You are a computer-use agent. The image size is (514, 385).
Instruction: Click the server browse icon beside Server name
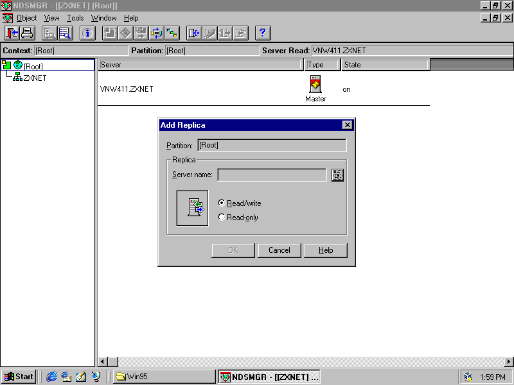click(x=337, y=175)
